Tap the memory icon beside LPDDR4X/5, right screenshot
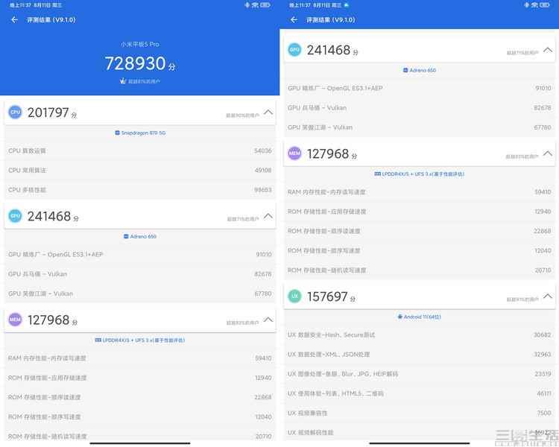Image resolution: width=559 pixels, height=447 pixels. click(378, 174)
